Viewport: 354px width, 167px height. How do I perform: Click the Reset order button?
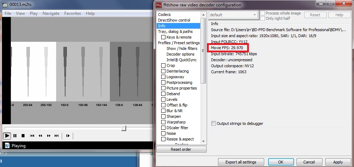coord(181,149)
